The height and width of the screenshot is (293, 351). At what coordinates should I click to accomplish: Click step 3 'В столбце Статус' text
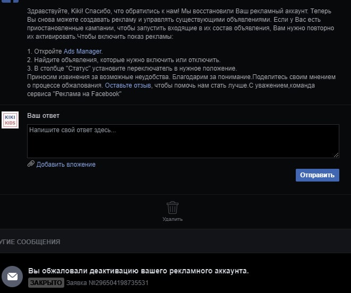tap(132, 68)
